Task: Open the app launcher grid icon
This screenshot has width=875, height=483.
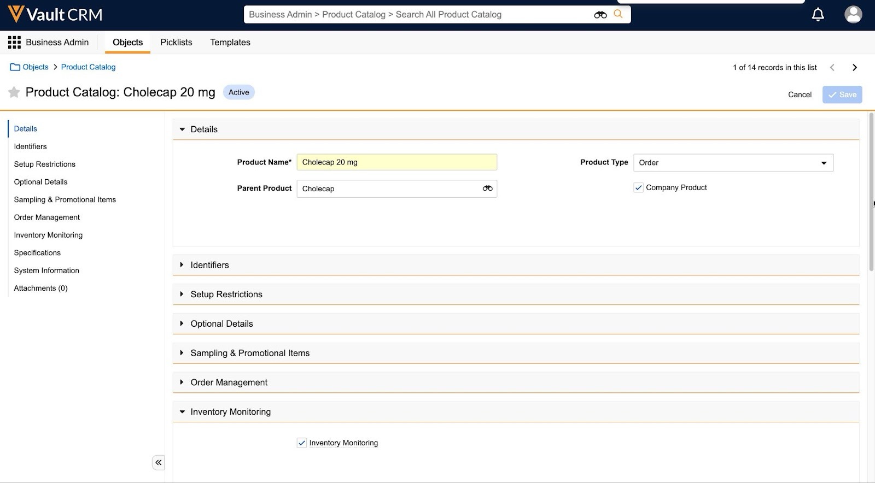Action: coord(14,43)
